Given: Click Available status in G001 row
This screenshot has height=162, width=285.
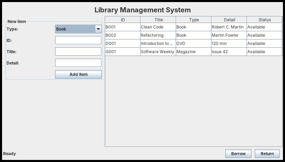Looking at the screenshot, I should pos(264,52).
